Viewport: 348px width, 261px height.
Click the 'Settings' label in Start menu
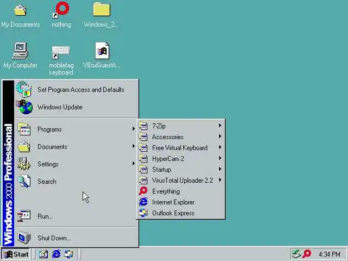pyautogui.click(x=48, y=164)
